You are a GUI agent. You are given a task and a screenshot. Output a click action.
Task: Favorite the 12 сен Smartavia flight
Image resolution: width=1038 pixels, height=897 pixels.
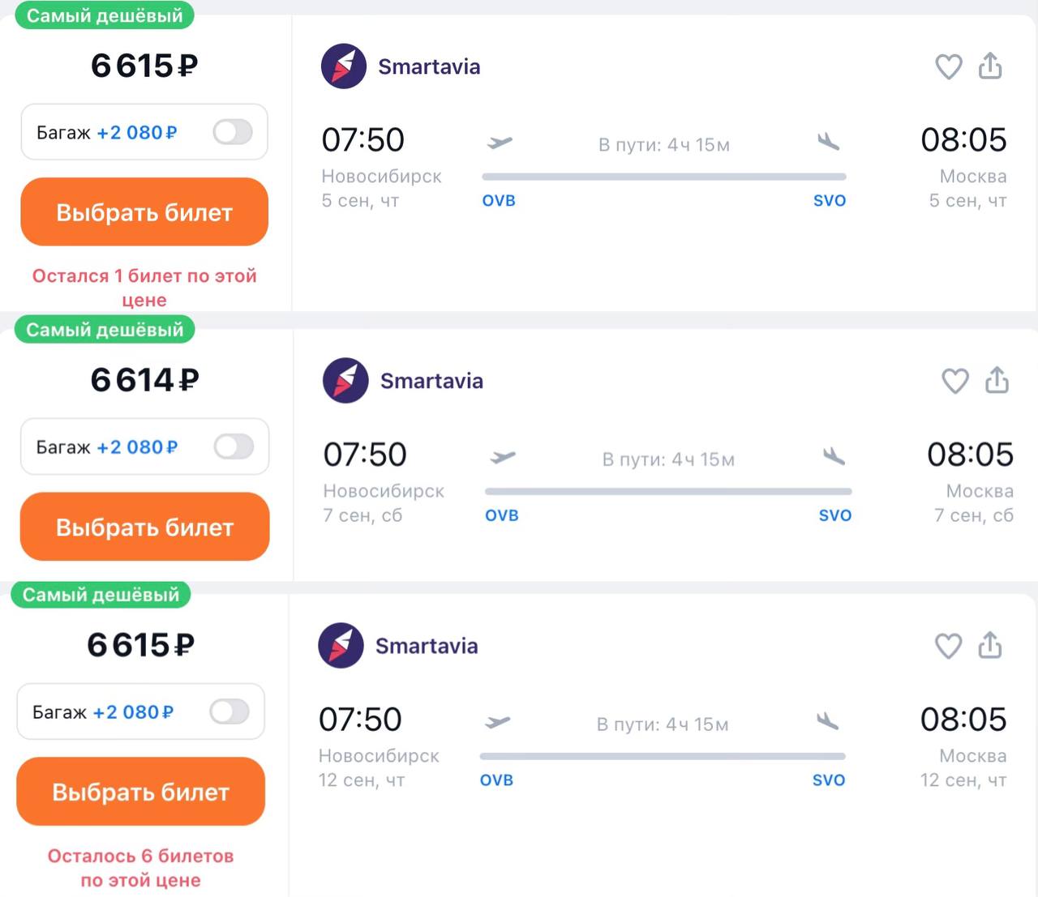coord(948,646)
